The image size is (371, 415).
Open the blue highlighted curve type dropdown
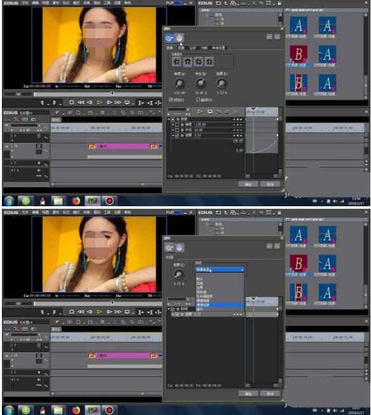[219, 270]
